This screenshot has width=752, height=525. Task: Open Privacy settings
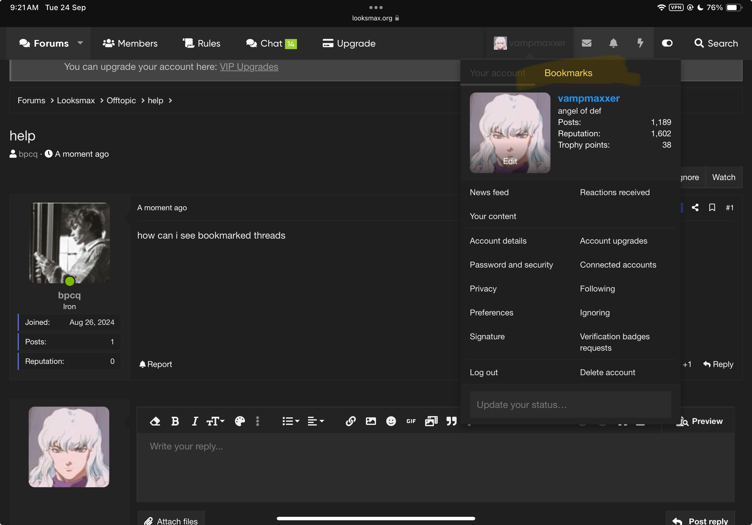(483, 289)
